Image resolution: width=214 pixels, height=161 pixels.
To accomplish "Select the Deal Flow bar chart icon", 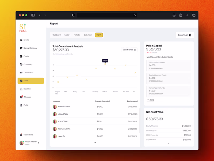I will pos(21,89).
